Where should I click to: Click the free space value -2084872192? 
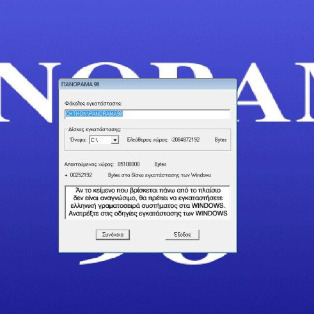click(185, 140)
